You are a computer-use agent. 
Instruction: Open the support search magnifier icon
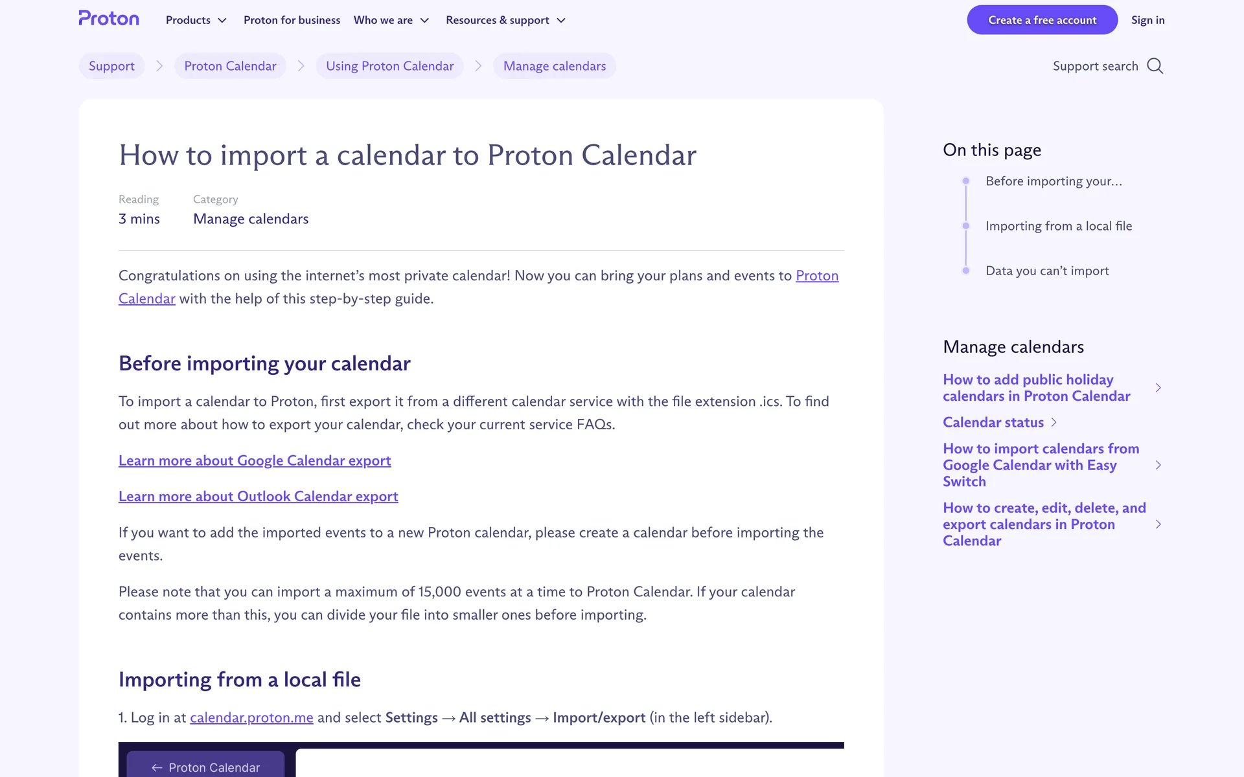1155,66
